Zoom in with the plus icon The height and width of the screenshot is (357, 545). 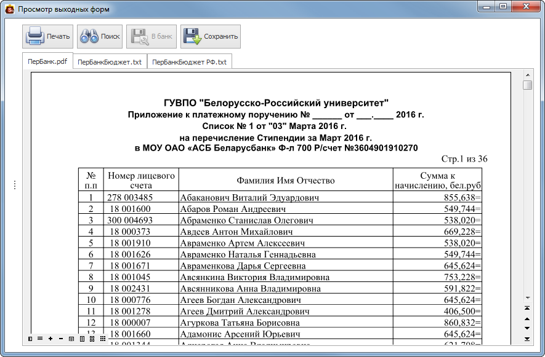point(50,339)
